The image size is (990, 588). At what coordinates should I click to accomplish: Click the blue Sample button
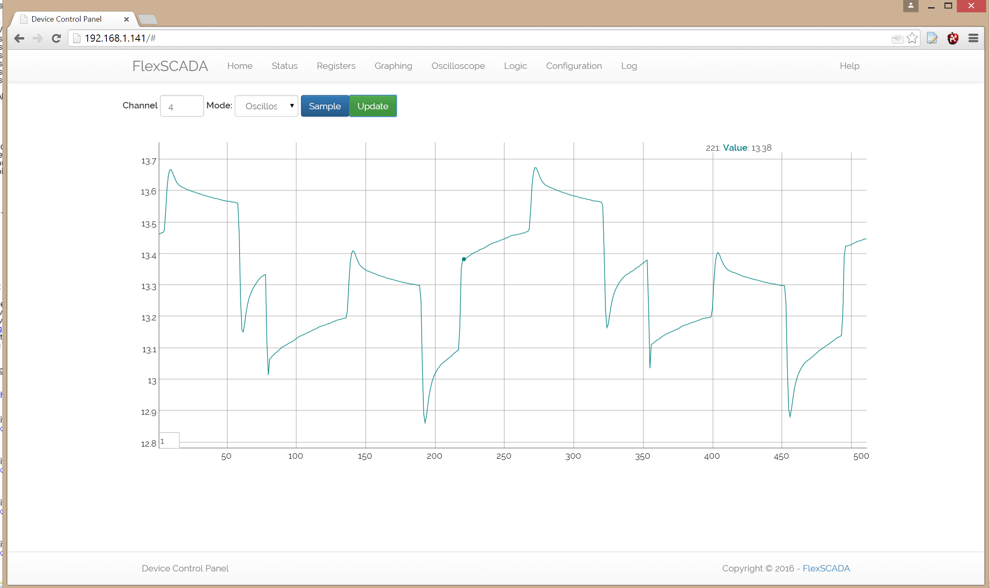325,106
